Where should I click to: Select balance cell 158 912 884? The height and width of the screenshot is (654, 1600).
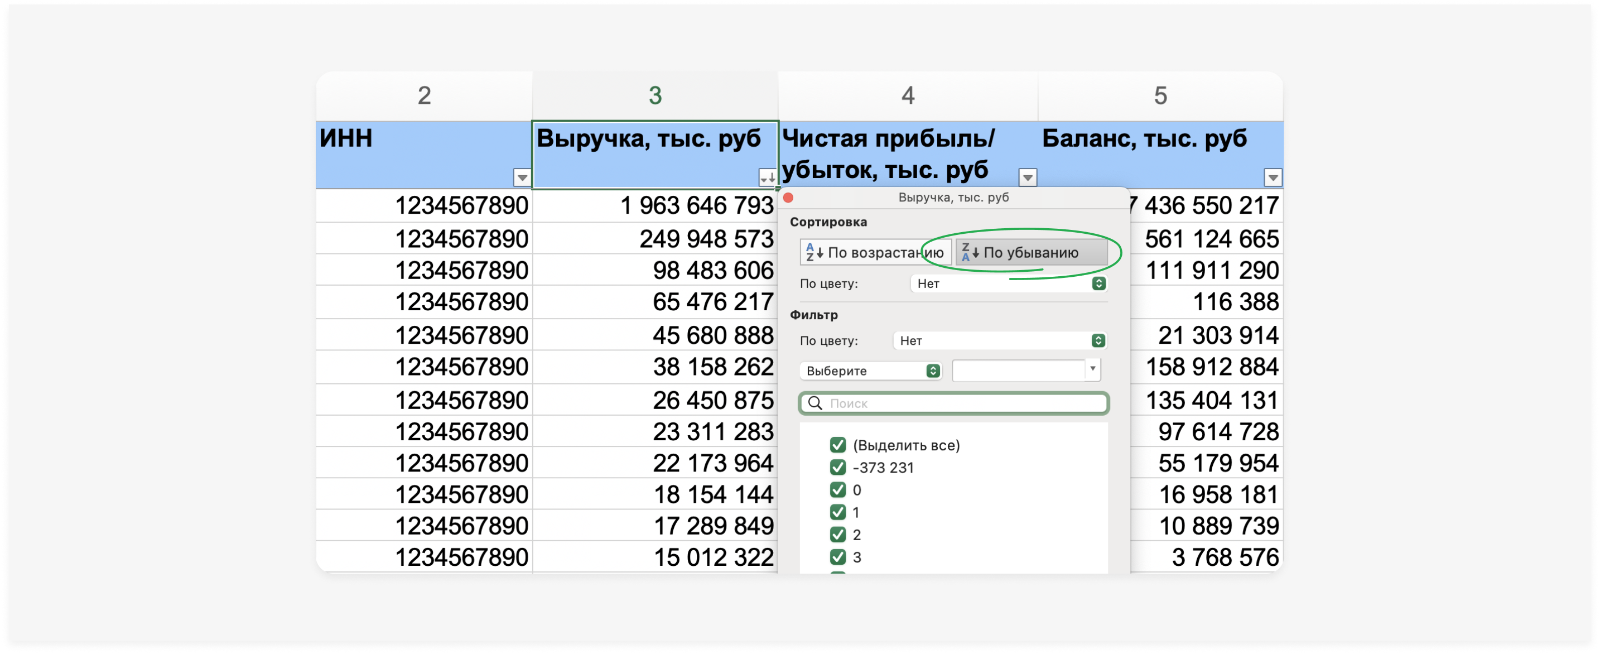1207,367
